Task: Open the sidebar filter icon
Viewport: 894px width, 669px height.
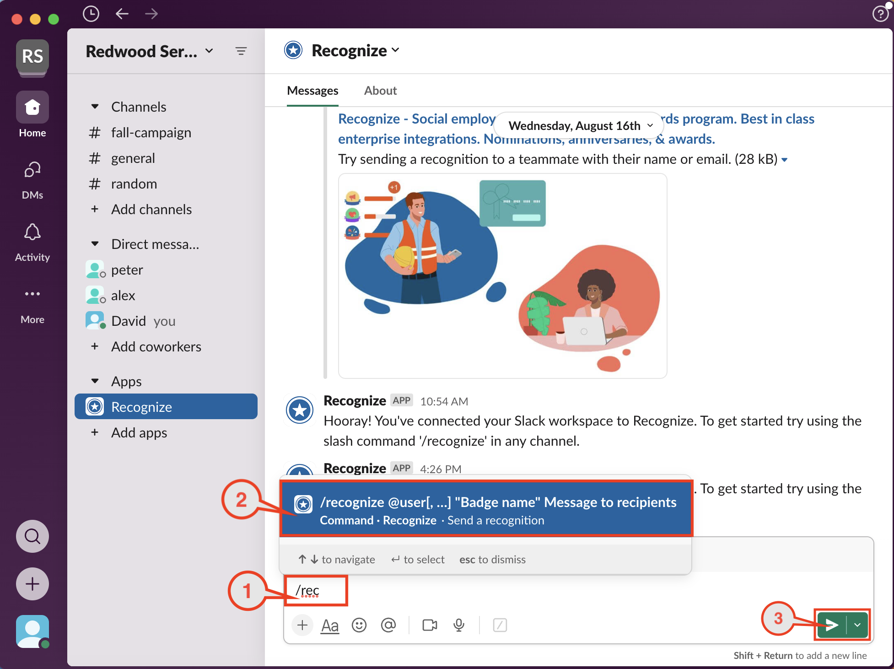Action: click(241, 51)
